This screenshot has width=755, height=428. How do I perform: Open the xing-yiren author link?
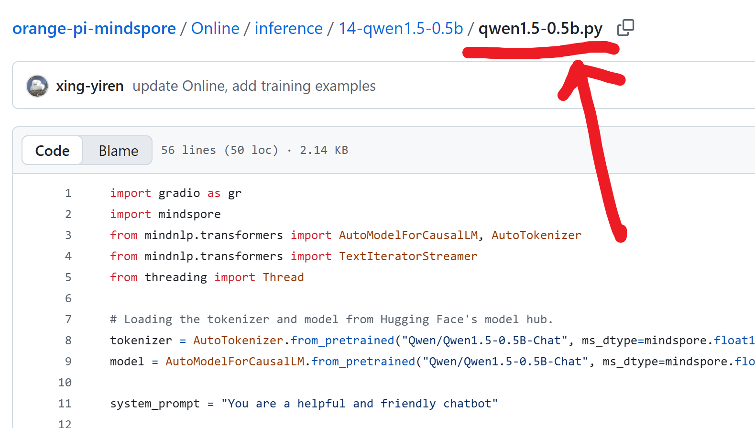90,86
